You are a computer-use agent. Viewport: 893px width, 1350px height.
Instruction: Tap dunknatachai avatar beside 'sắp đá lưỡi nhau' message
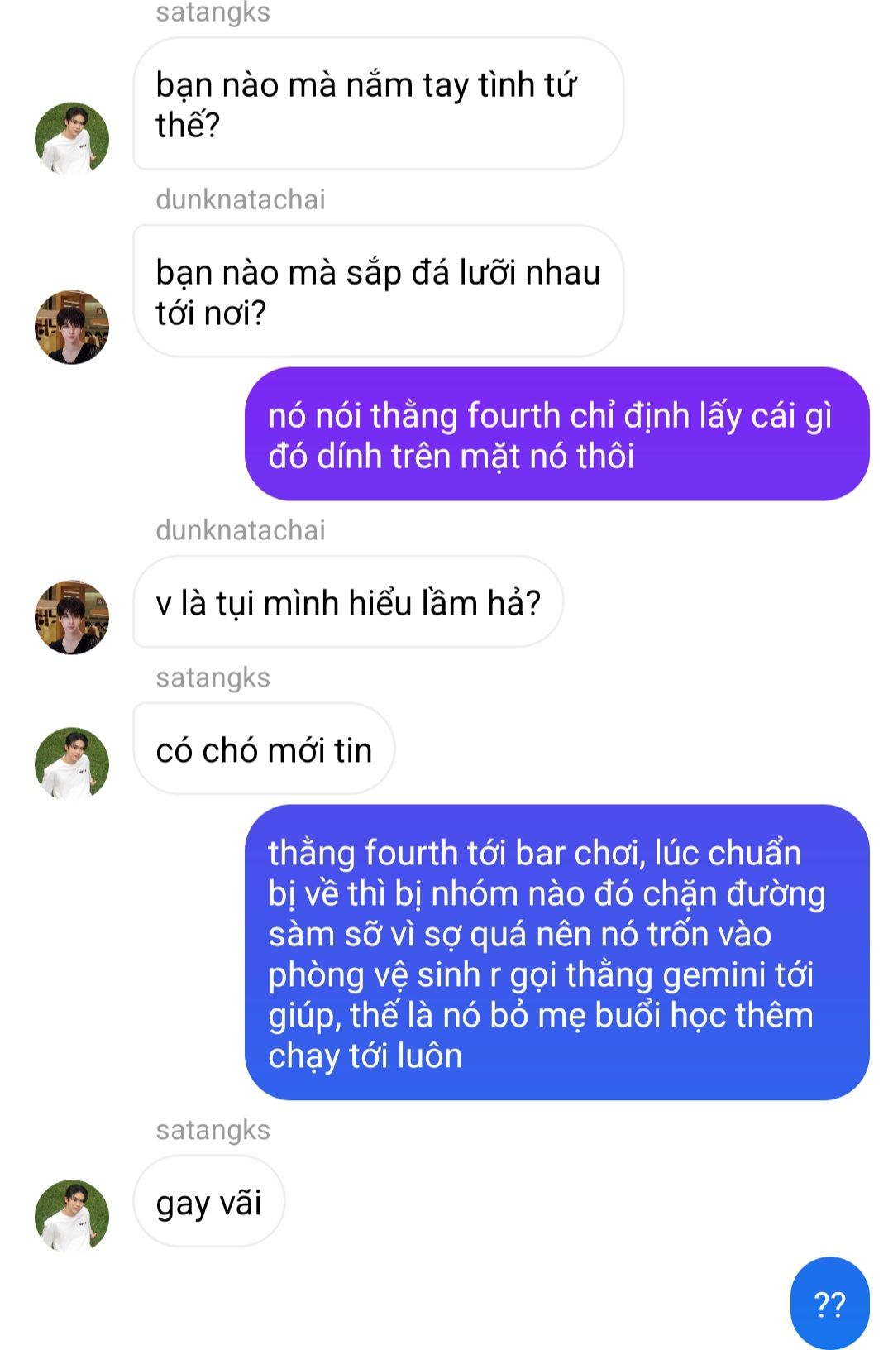[x=72, y=327]
